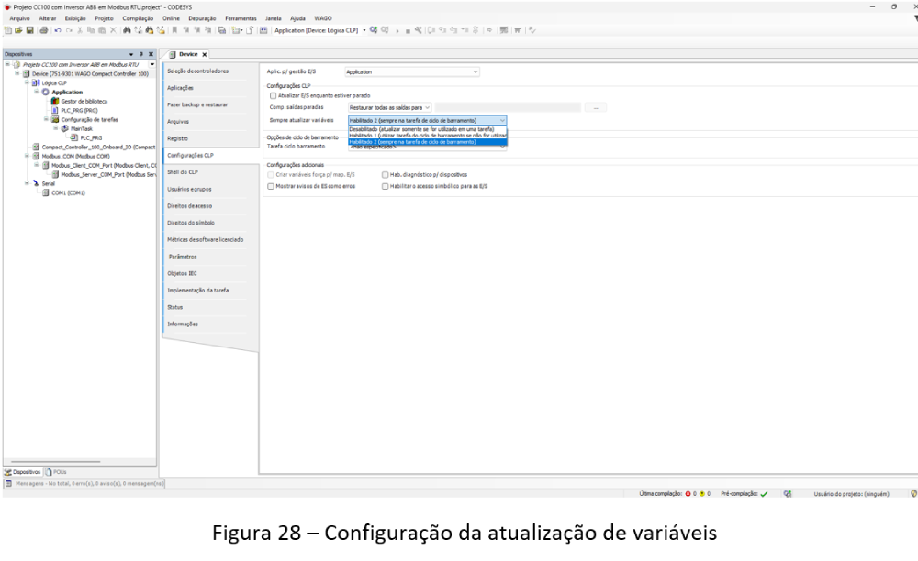Toggle Habilitar o acesso simbólico para as E/S

tap(386, 186)
